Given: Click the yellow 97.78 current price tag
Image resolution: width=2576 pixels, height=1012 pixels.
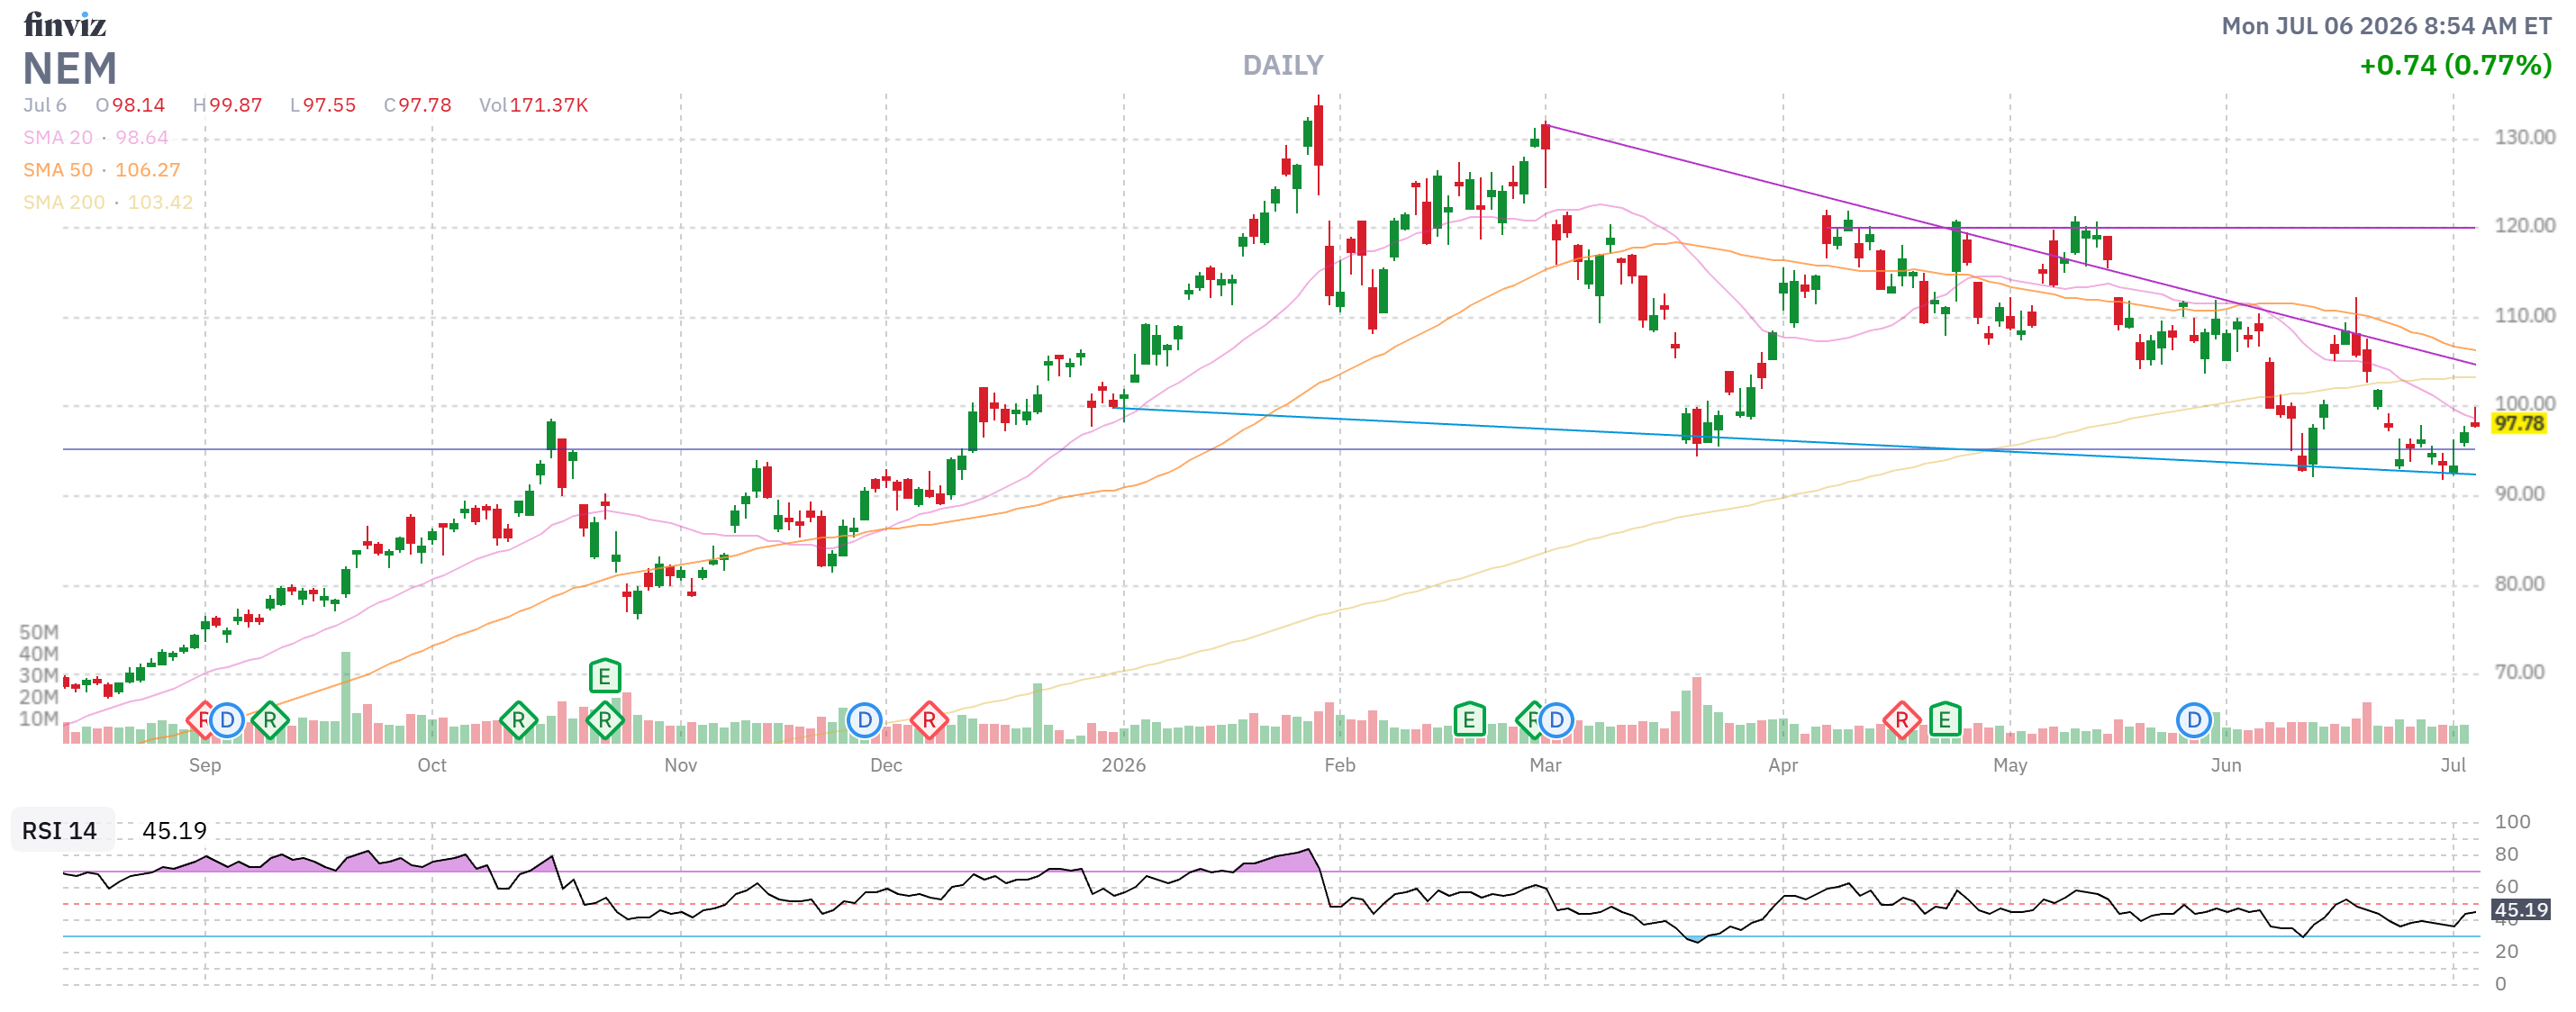Looking at the screenshot, I should pyautogui.click(x=2518, y=424).
